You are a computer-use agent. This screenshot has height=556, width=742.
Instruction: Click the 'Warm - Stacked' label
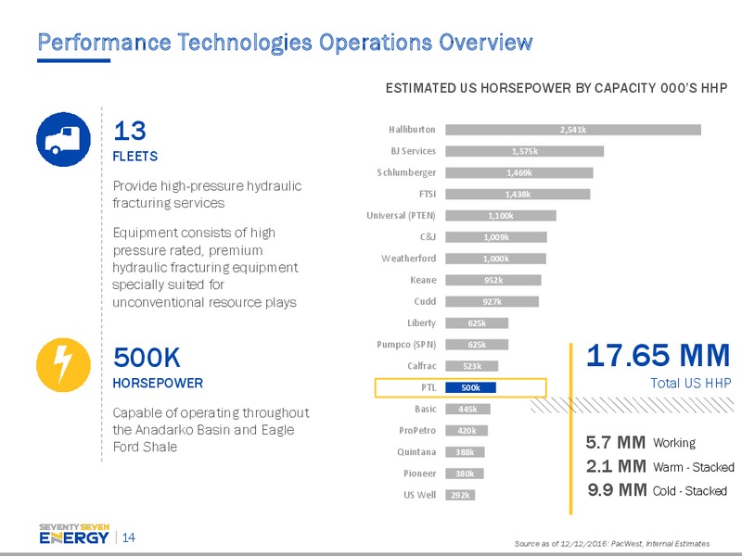coord(694,467)
